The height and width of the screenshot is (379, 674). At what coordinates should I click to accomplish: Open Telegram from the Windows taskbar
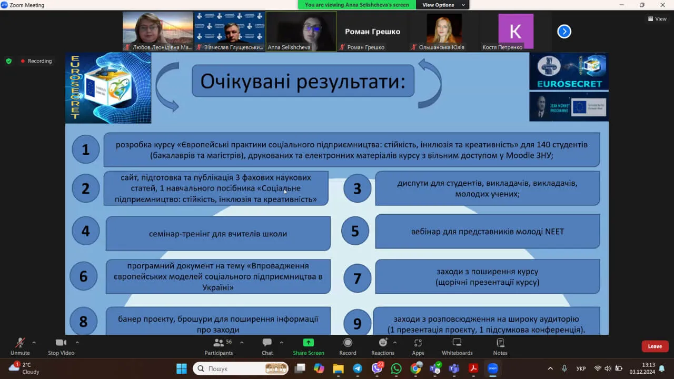click(x=358, y=368)
